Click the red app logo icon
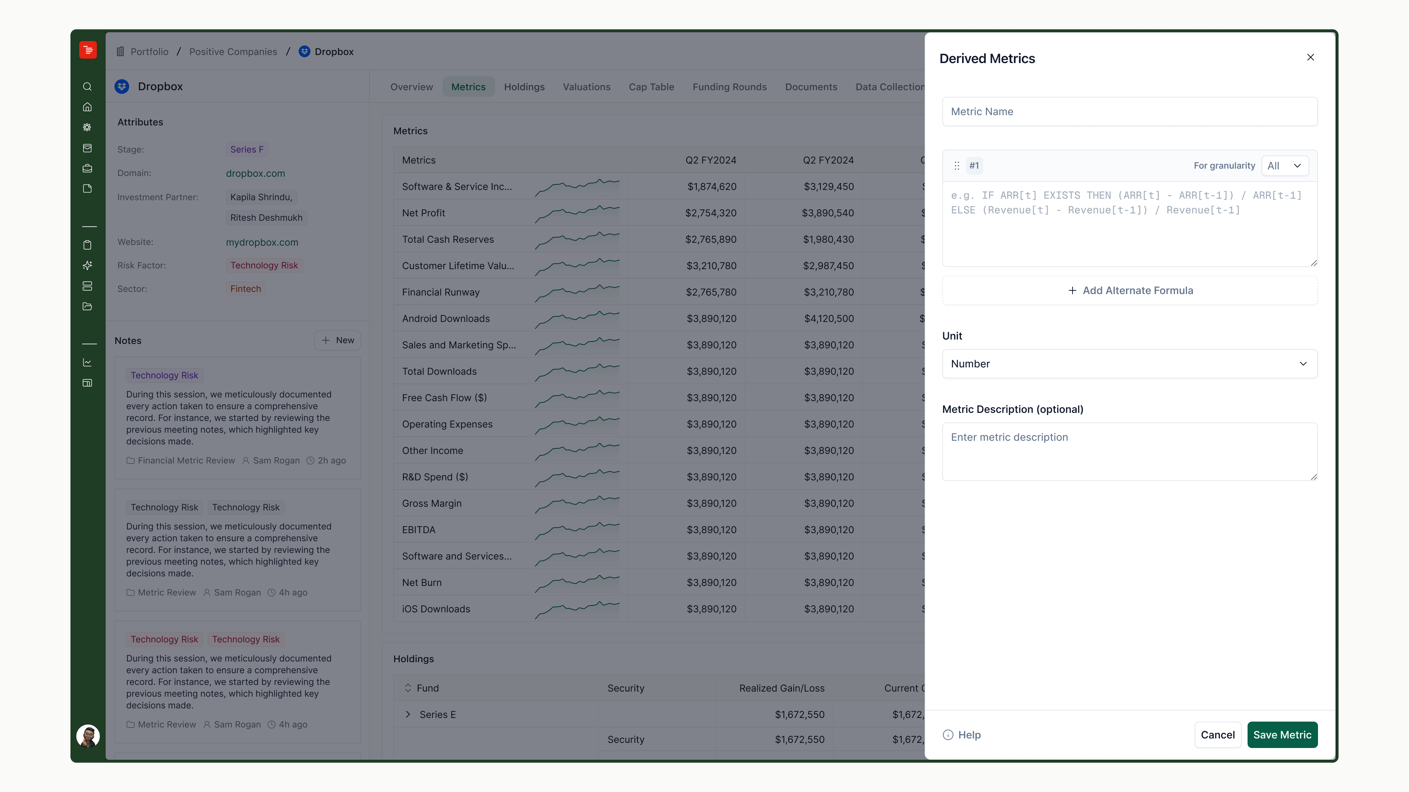Image resolution: width=1409 pixels, height=792 pixels. tap(88, 50)
